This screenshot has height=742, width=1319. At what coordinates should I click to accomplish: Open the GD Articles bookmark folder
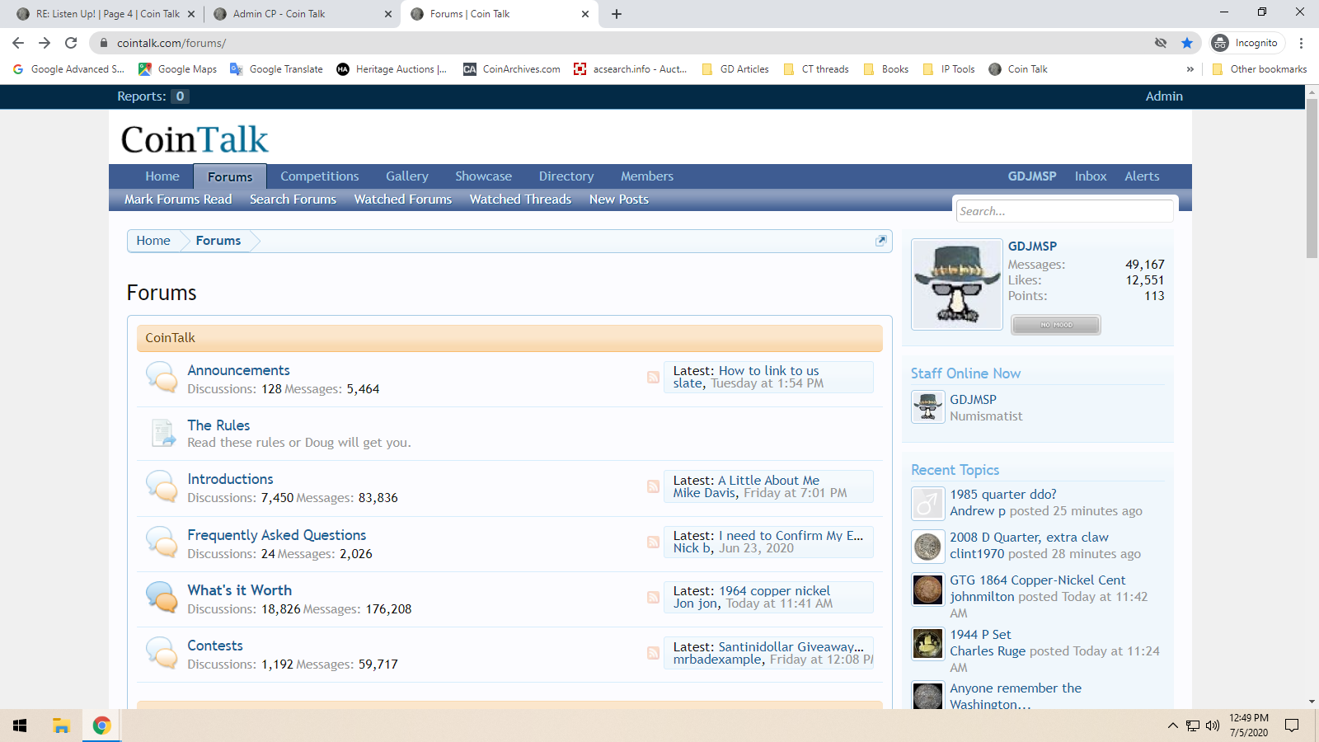click(735, 69)
